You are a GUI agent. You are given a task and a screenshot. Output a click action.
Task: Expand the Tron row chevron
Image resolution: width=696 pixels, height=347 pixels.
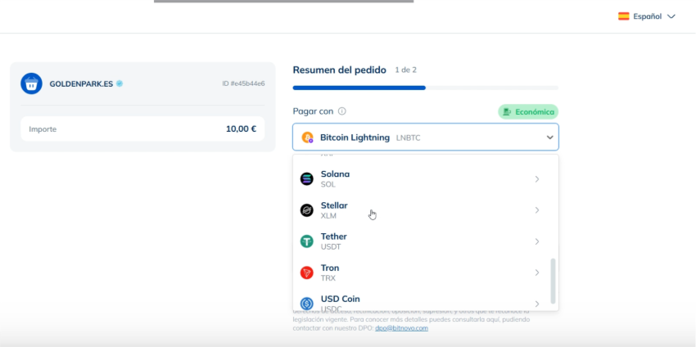[x=537, y=273]
